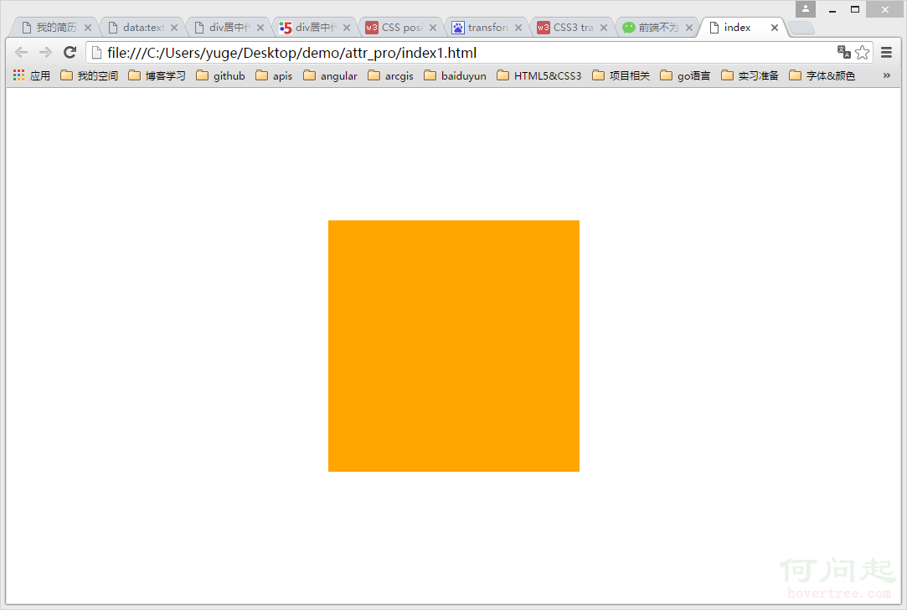Open a new tab
This screenshot has width=907, height=610.
coord(801,28)
